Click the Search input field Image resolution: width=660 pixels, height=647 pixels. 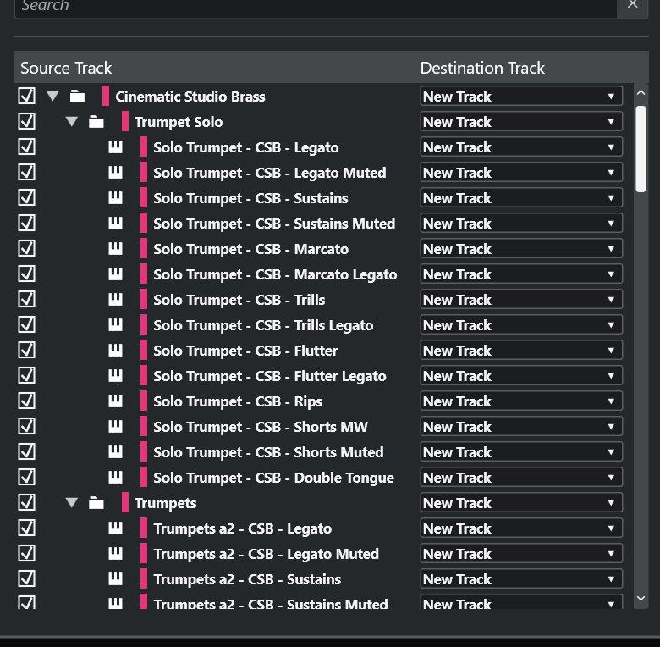313,7
